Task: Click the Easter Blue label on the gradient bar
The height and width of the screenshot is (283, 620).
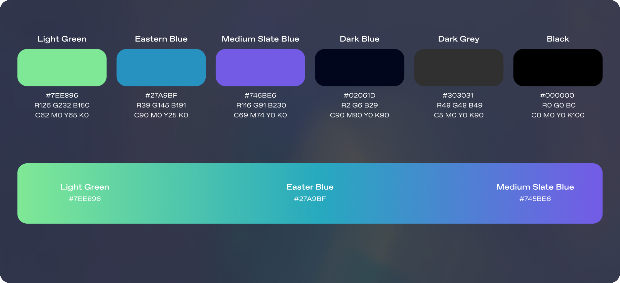Action: pos(310,187)
